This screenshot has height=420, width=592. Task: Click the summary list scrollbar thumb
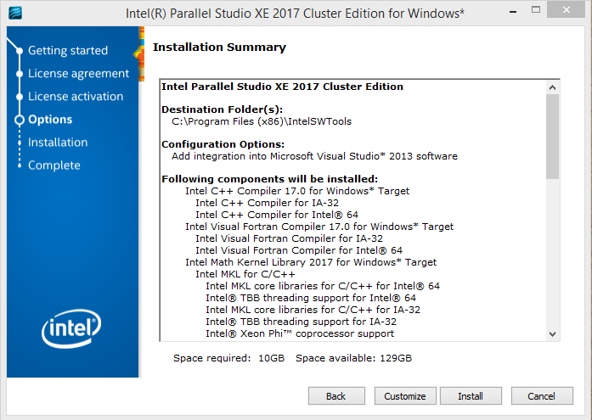pos(553,136)
